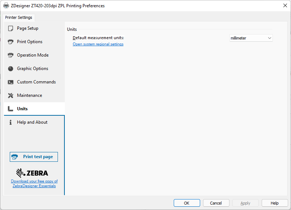Open Help and About info icon
The image size is (291, 210).
10,122
